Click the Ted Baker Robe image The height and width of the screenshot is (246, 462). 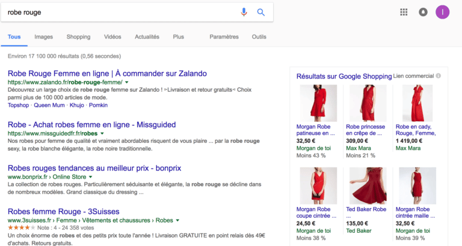[x=368, y=186]
